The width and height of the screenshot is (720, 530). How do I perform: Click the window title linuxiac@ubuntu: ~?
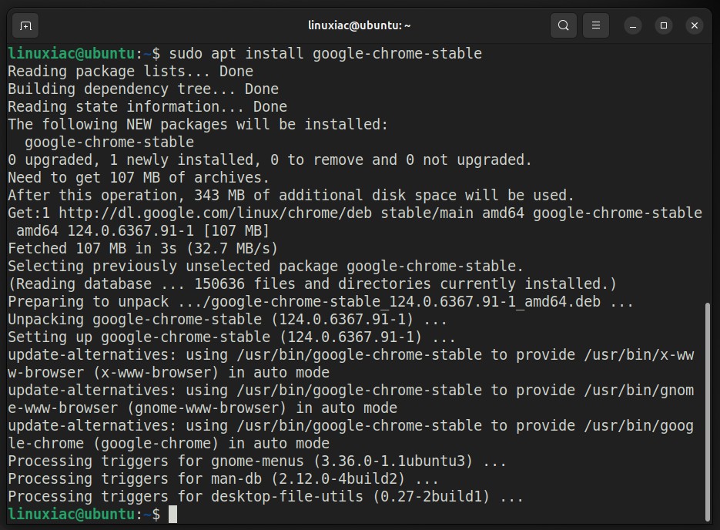pos(359,25)
